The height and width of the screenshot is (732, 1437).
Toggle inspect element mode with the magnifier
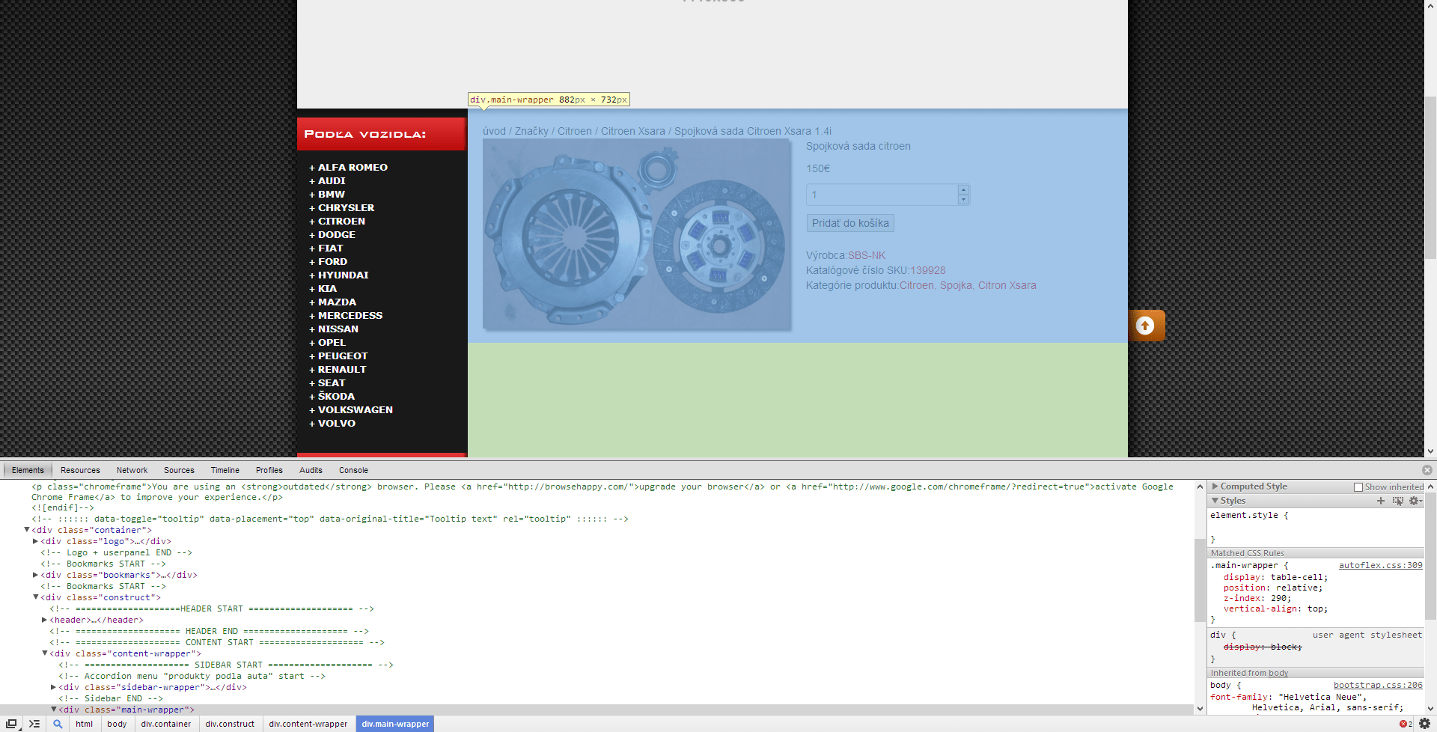tap(58, 723)
